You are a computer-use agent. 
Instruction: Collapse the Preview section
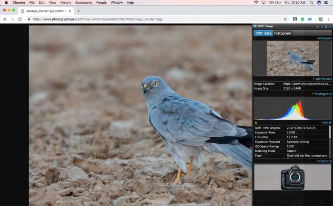(x=325, y=38)
